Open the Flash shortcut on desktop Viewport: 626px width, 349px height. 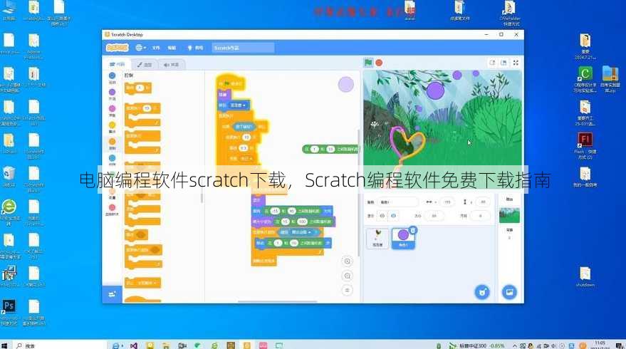pyautogui.click(x=585, y=146)
